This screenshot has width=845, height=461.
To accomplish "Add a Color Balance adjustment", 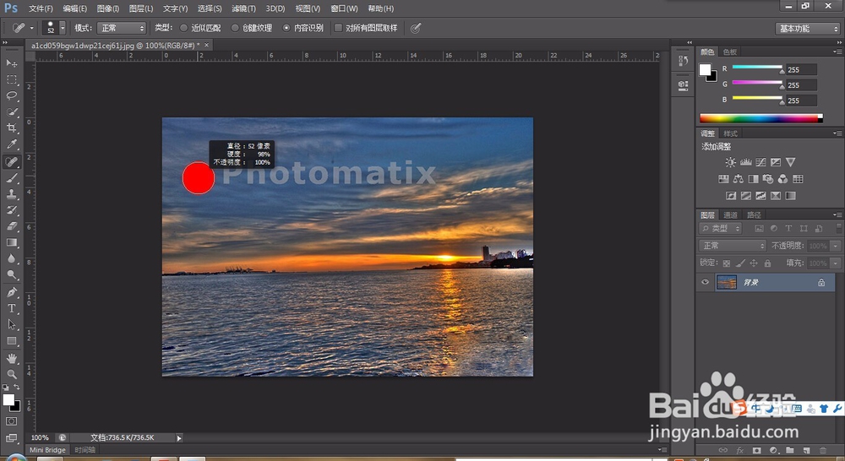I will click(739, 179).
